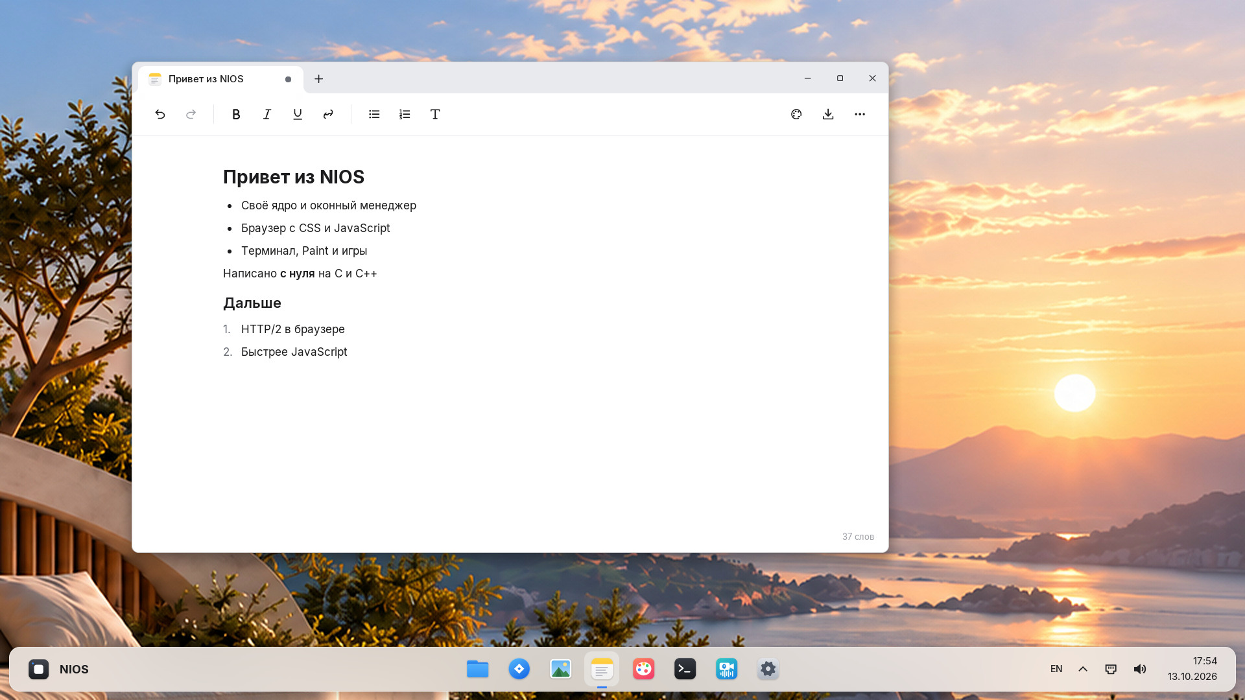Select the 'Привет из NIOS' tab
This screenshot has width=1245, height=700.
coord(220,79)
